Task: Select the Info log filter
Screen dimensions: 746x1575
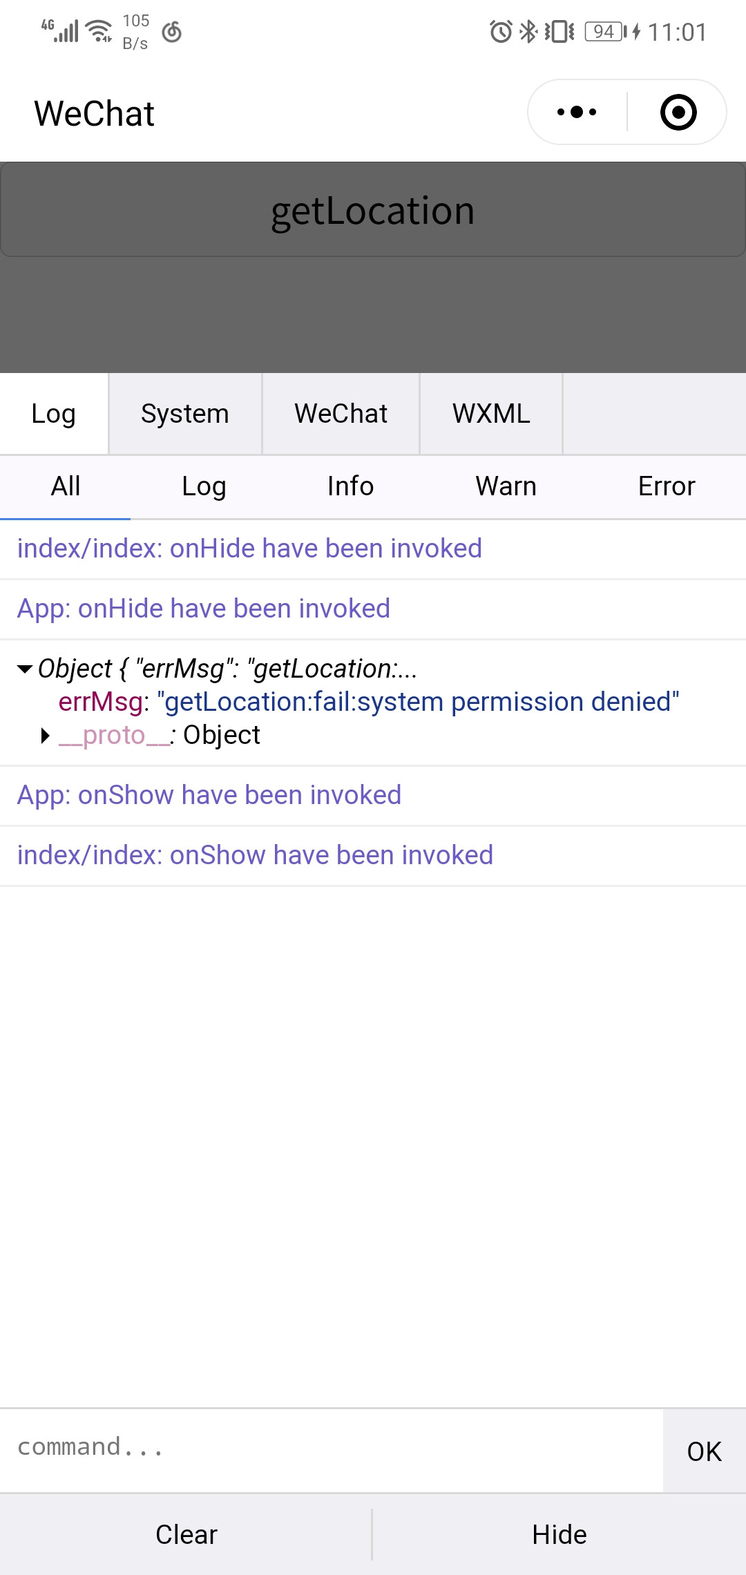Action: [x=350, y=486]
